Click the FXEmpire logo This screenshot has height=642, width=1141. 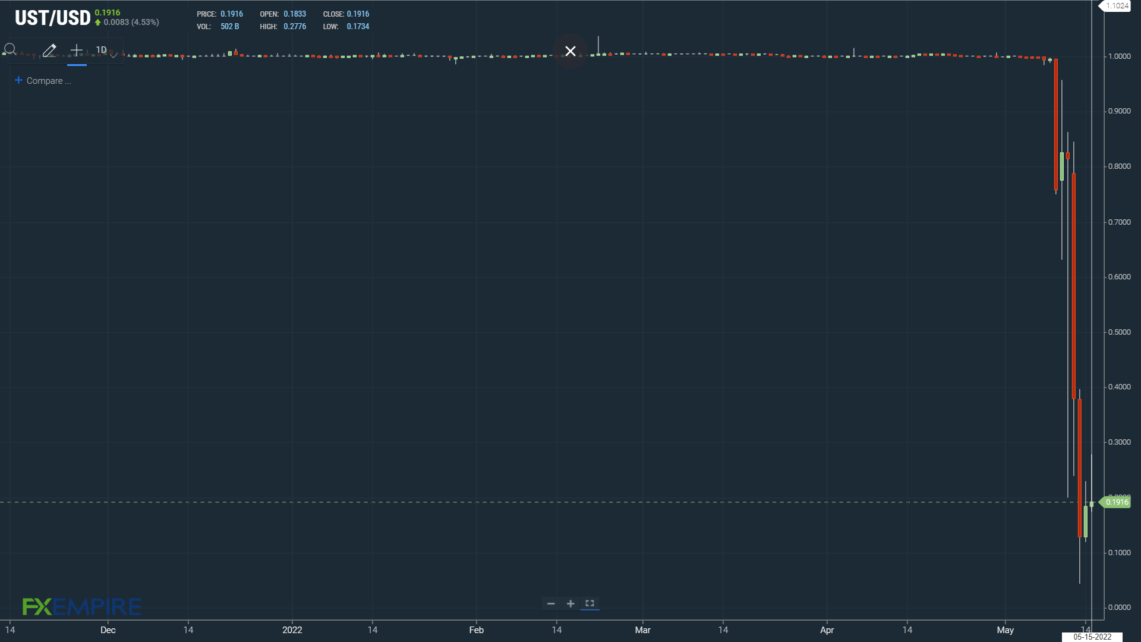(x=82, y=606)
